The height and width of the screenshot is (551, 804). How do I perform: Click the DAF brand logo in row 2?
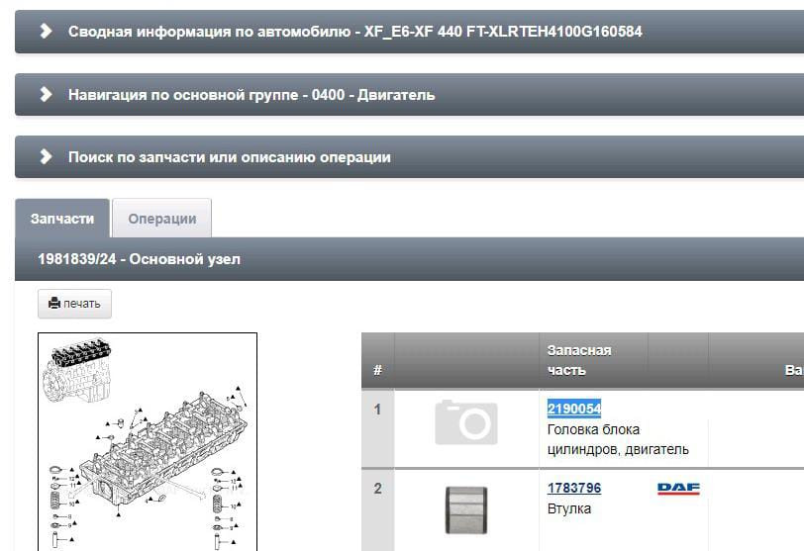click(x=678, y=489)
